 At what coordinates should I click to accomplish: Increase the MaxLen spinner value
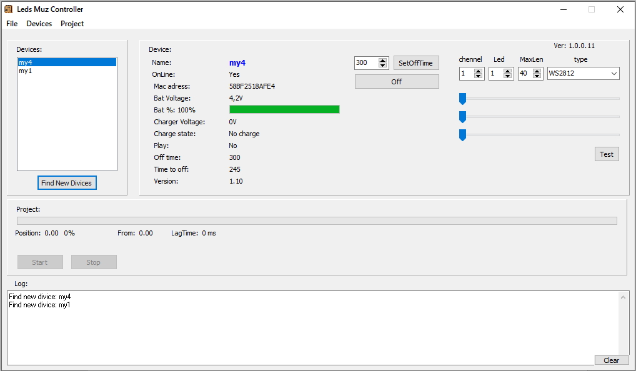538,71
